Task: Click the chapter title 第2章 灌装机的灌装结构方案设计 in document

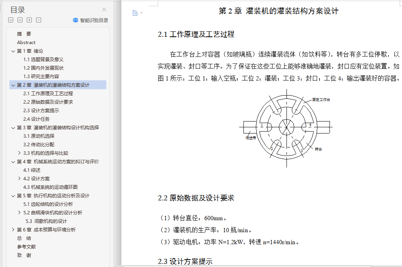Action: click(x=278, y=11)
